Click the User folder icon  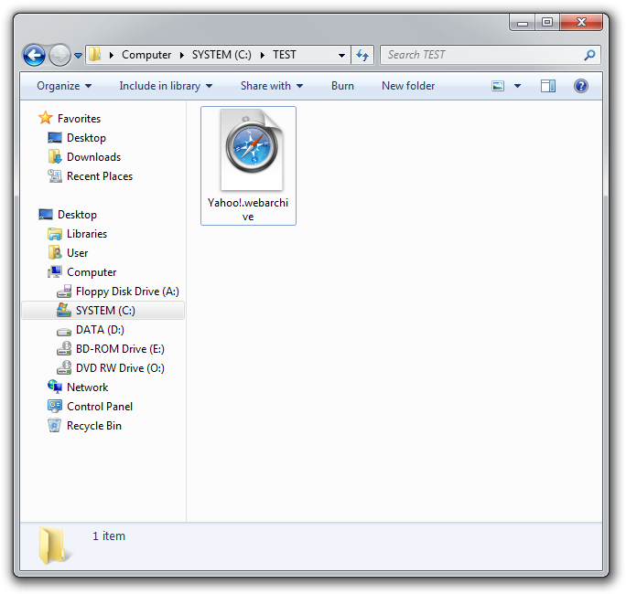(x=55, y=252)
